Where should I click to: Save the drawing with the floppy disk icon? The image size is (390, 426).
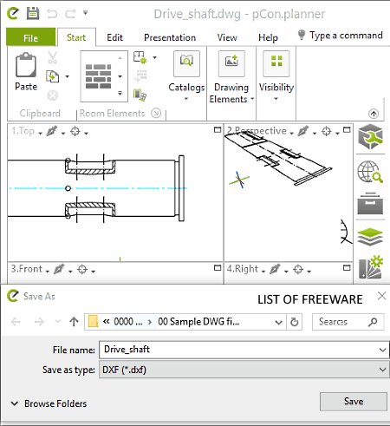pos(33,13)
